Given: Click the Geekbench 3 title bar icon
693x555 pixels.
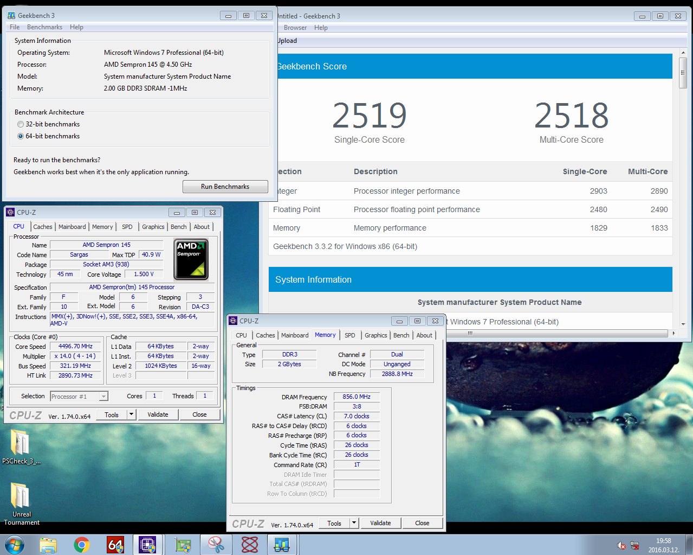Looking at the screenshot, I should [11, 16].
